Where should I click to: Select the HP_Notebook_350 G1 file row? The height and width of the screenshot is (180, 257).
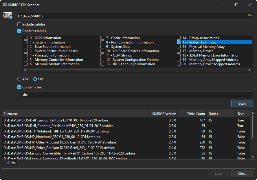126,137
